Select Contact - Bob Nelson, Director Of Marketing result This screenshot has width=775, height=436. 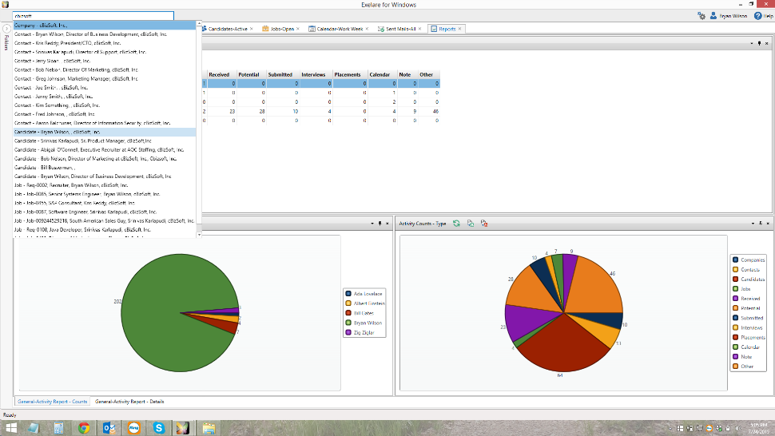click(x=105, y=69)
